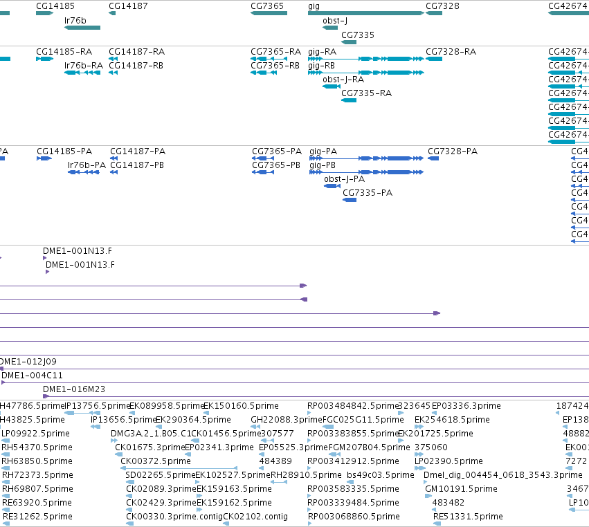Click EST EK150160.5prime
This screenshot has width=589, height=527.
(241, 406)
